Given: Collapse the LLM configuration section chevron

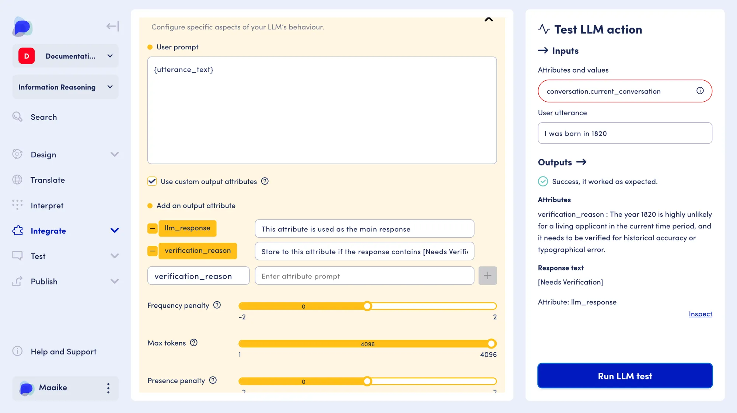Looking at the screenshot, I should [489, 20].
